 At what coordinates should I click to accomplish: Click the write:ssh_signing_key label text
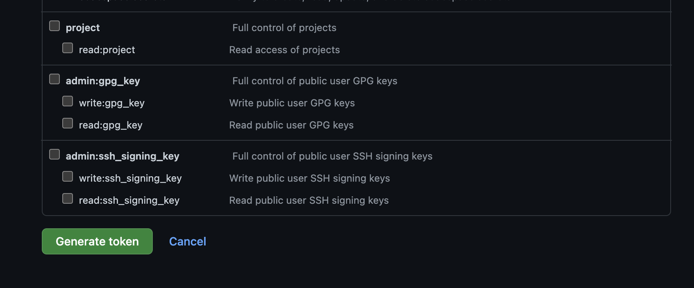[130, 178]
